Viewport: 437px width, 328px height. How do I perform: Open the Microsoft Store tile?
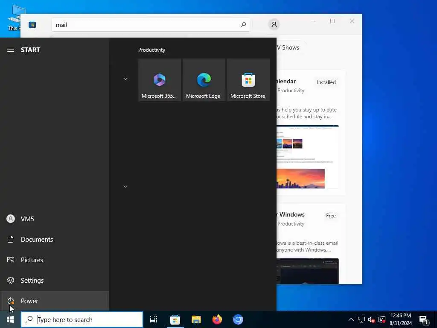coord(248,80)
